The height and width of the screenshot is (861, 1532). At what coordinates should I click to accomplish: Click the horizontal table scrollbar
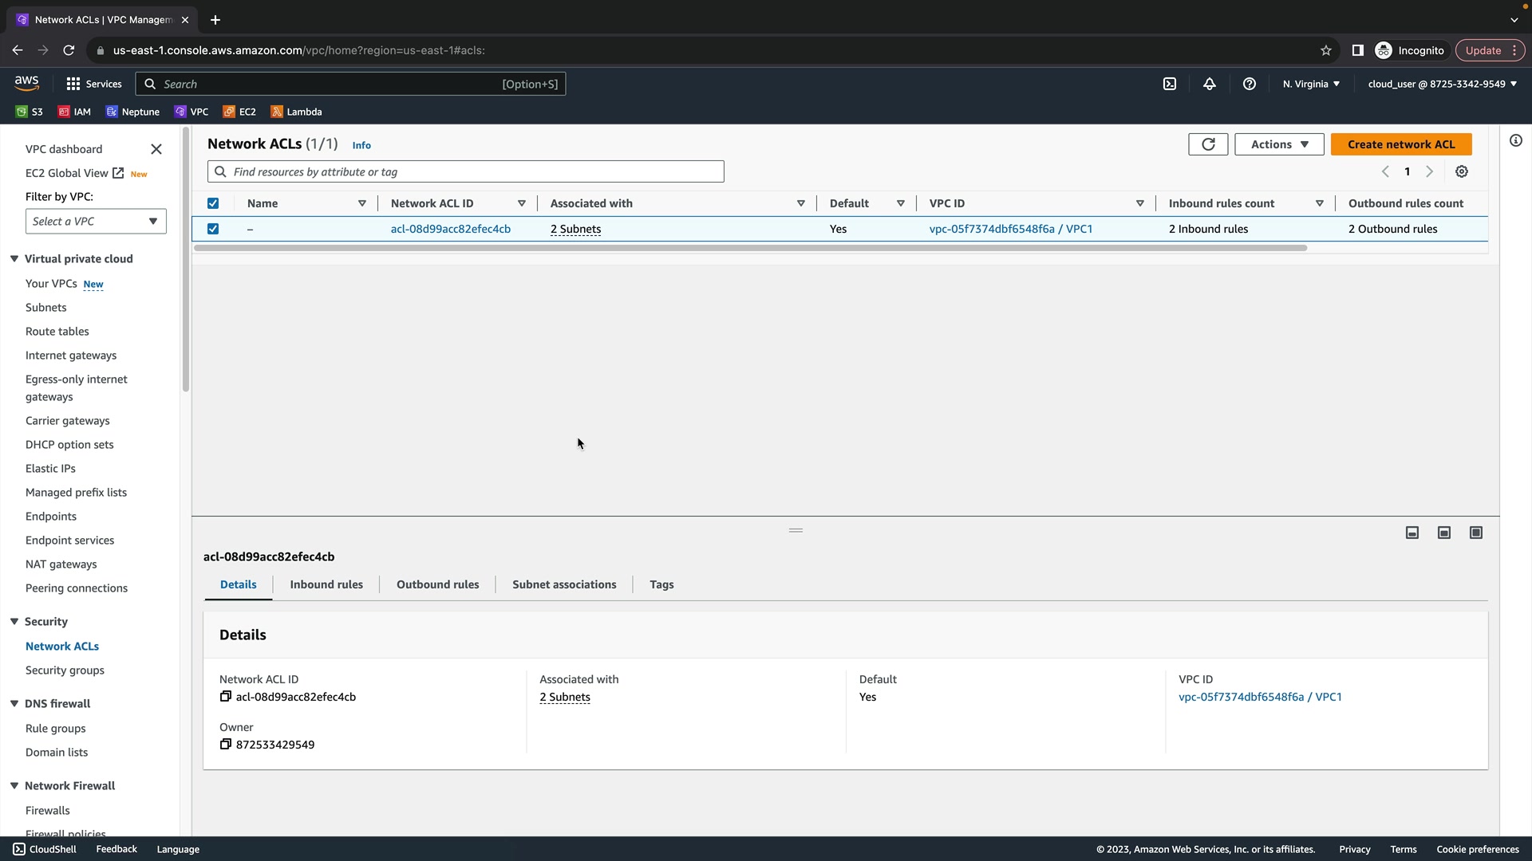[750, 248]
